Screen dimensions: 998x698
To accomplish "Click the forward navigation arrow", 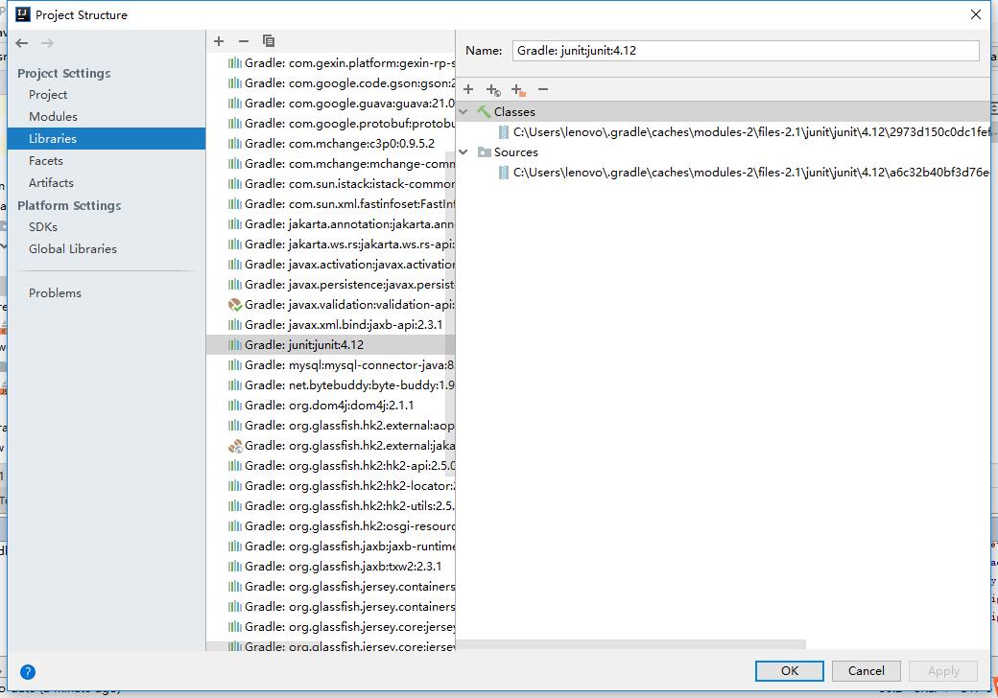I will click(47, 43).
